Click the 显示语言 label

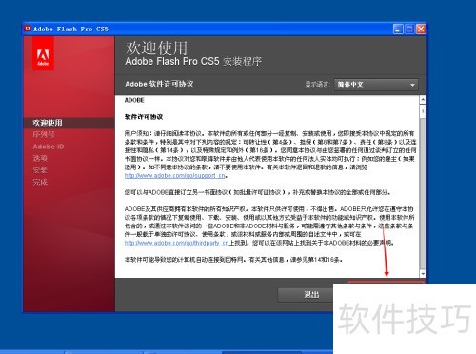pos(317,85)
